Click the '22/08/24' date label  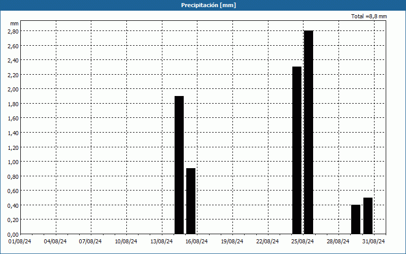267,241
